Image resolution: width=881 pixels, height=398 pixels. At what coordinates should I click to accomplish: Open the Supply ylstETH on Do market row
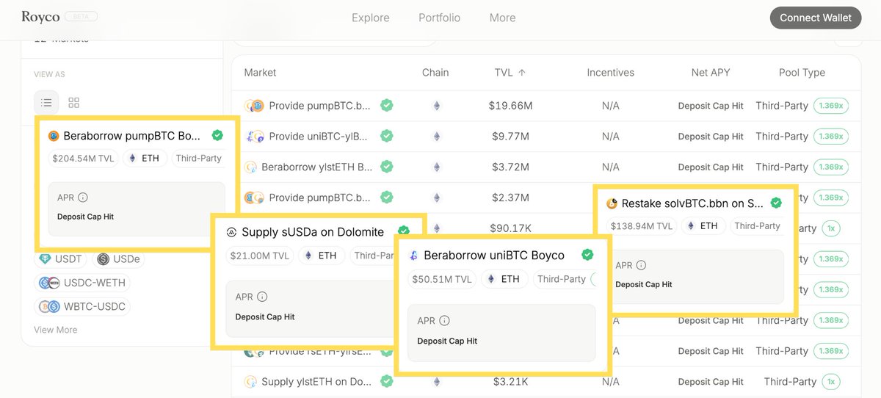coord(545,382)
